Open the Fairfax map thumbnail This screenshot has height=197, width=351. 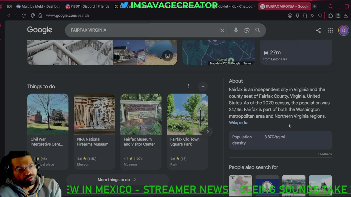tap(219, 53)
